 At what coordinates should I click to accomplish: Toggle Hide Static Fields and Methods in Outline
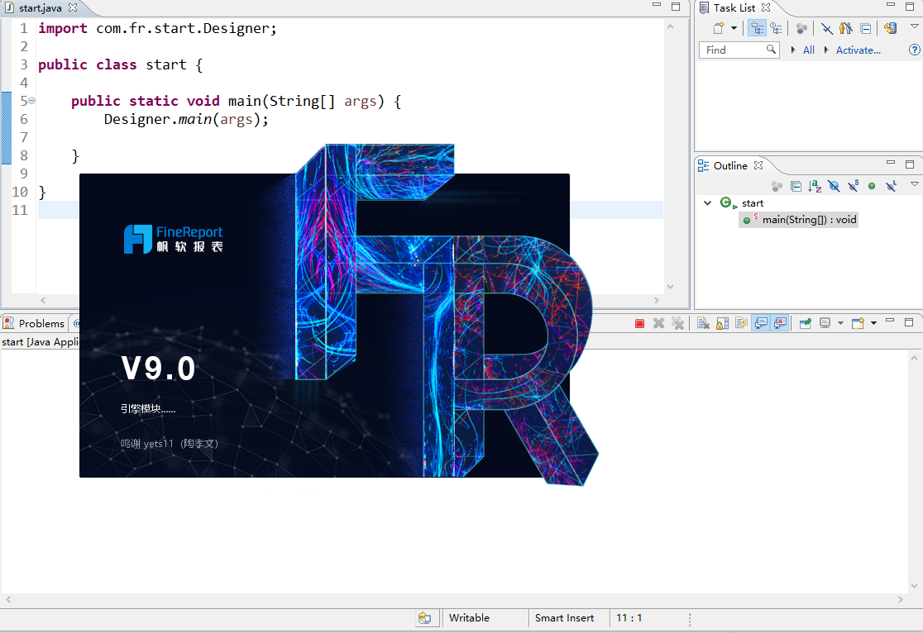pos(853,187)
